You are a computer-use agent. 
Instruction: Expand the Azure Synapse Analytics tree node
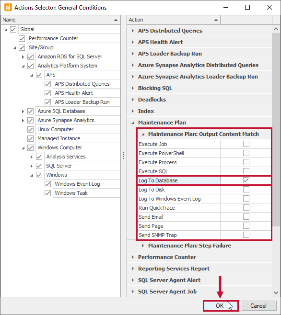click(x=23, y=121)
